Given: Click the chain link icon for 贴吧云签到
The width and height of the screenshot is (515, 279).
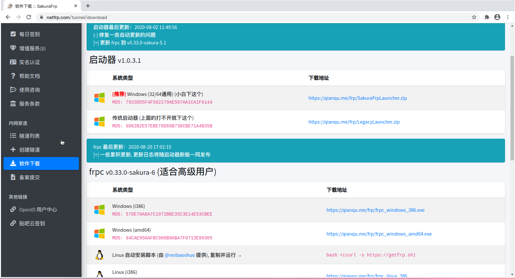Looking at the screenshot, I should click(13, 223).
